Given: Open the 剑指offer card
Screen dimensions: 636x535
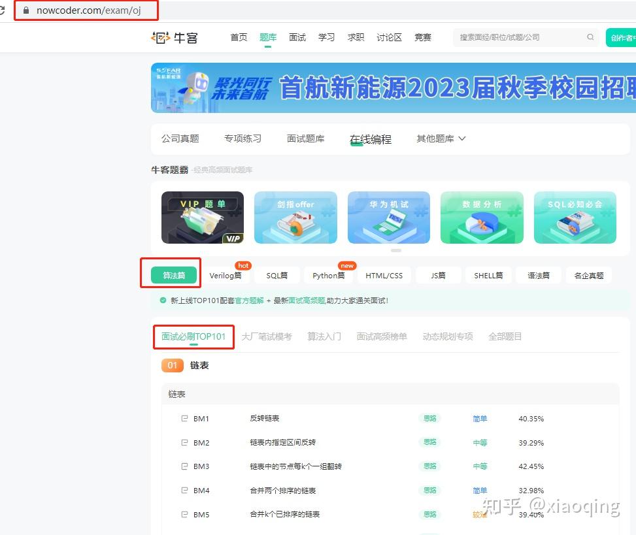Looking at the screenshot, I should pos(295,218).
